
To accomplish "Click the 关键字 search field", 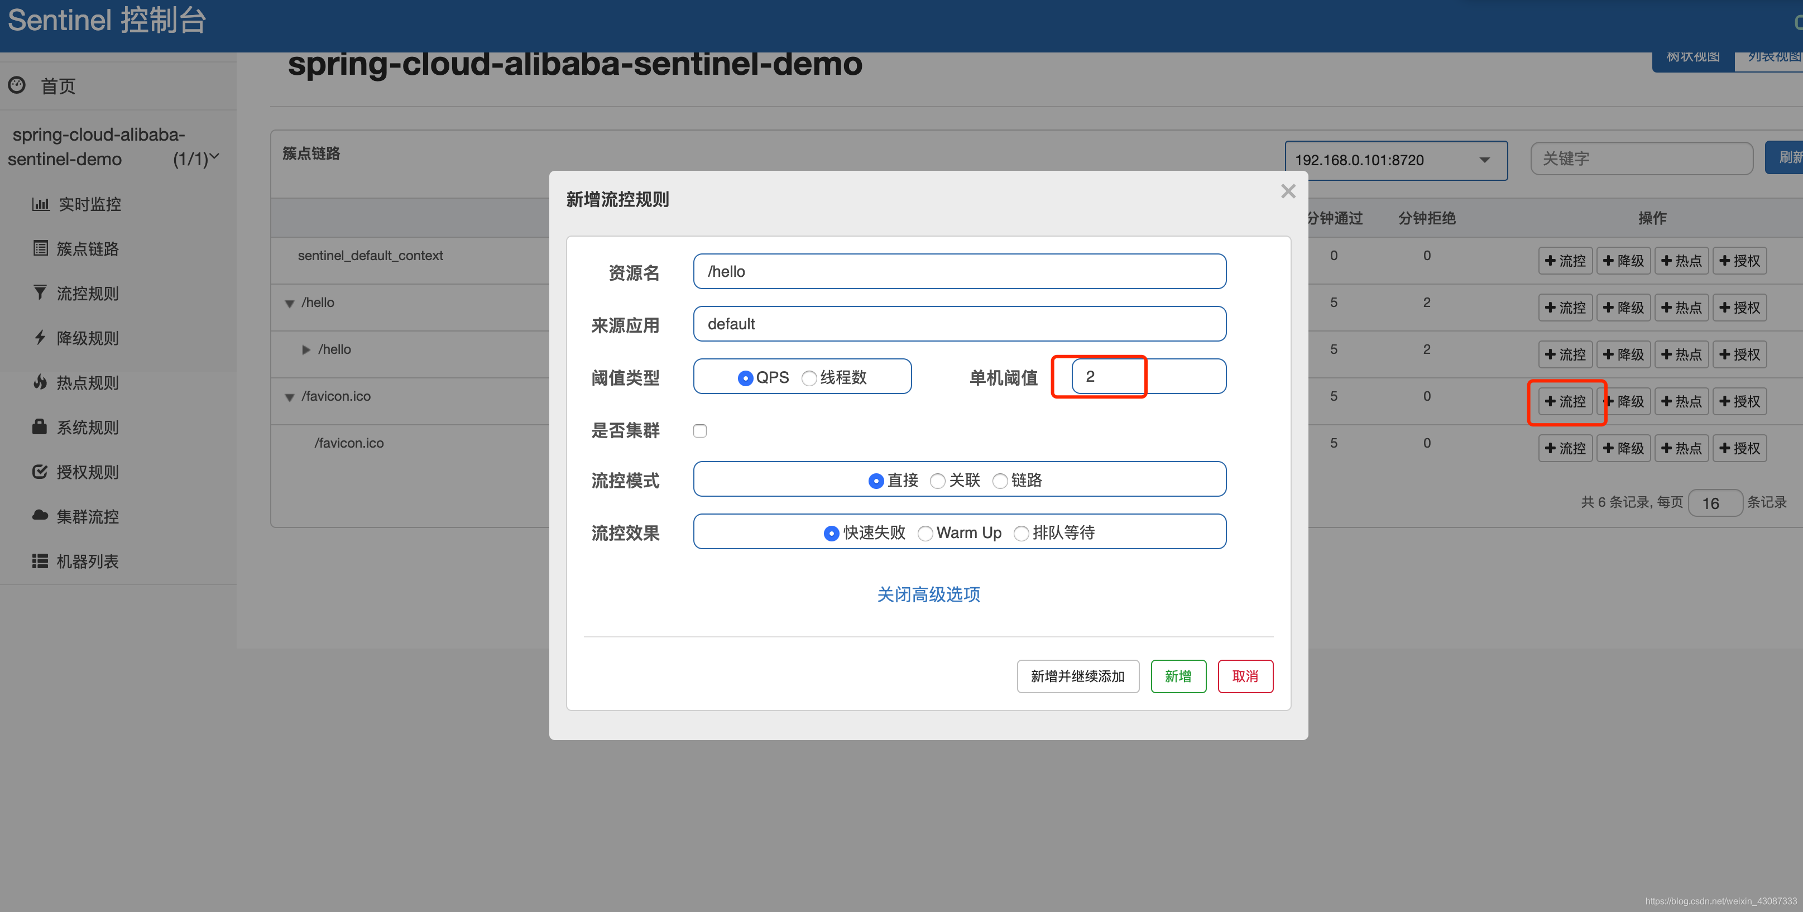I will click(1641, 158).
